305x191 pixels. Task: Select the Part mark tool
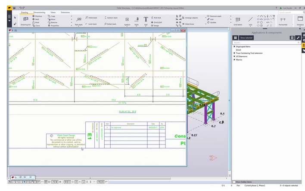[78, 21]
